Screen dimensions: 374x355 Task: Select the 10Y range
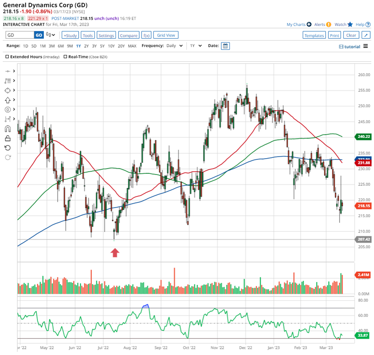111,46
